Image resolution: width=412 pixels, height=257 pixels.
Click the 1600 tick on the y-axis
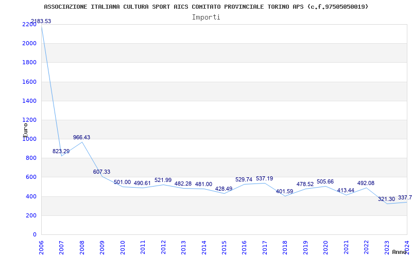click(29, 82)
